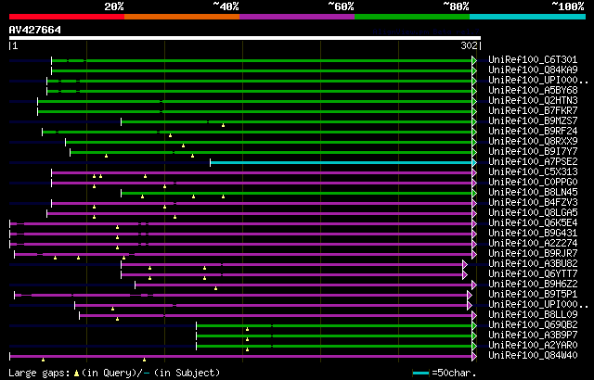594x380 pixels.
Task: Select the UniRef100_B4FZV3 hit label
Action: tap(533, 203)
